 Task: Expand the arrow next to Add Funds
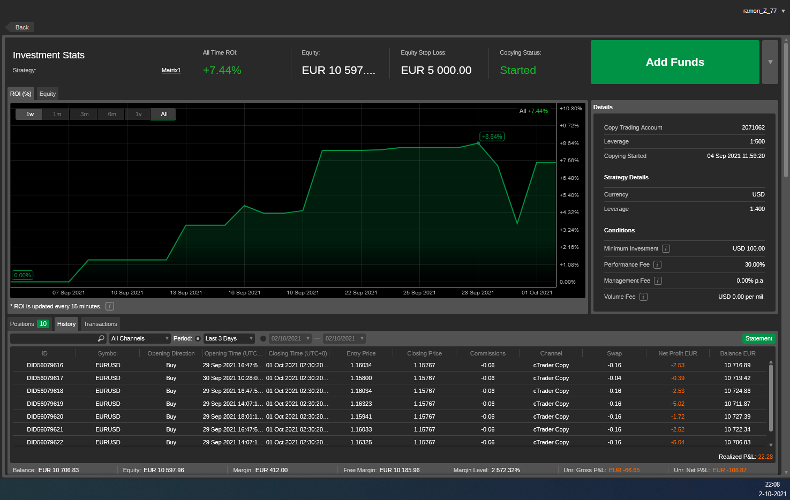coord(770,62)
